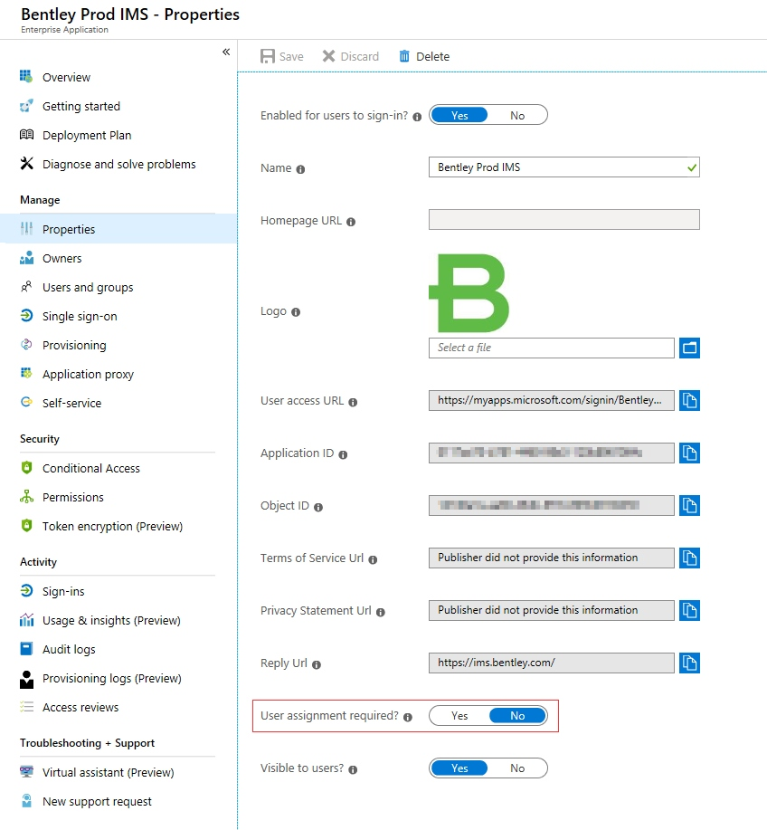The height and width of the screenshot is (830, 767).
Task: Collapse the left navigation pane
Action: pos(226,52)
